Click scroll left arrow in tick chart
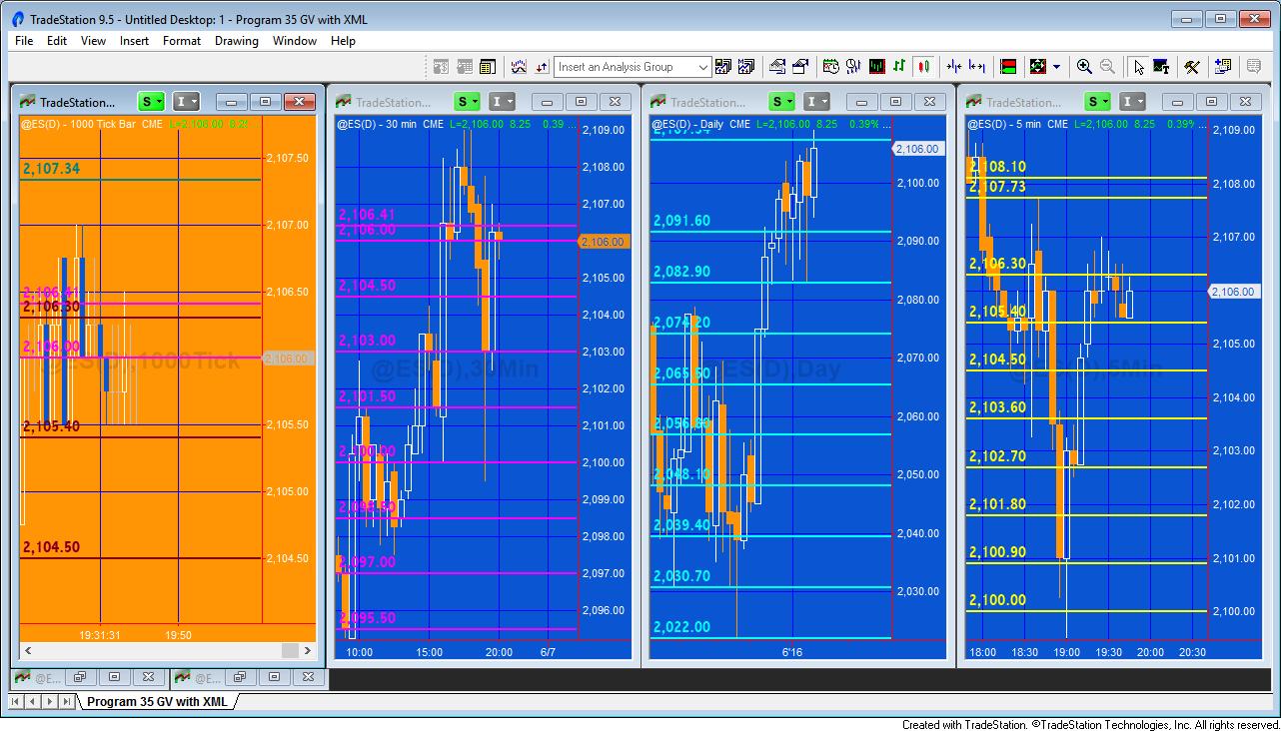 click(28, 651)
